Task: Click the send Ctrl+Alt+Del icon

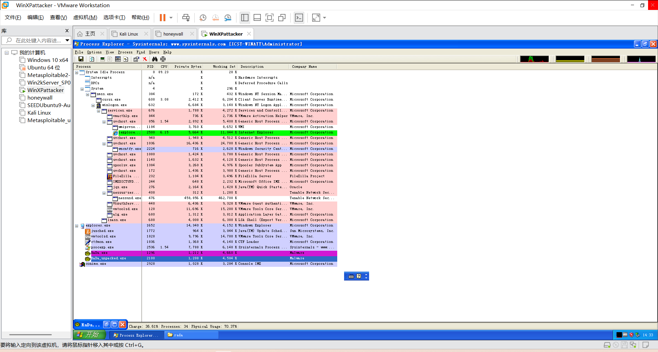Action: 186,17
